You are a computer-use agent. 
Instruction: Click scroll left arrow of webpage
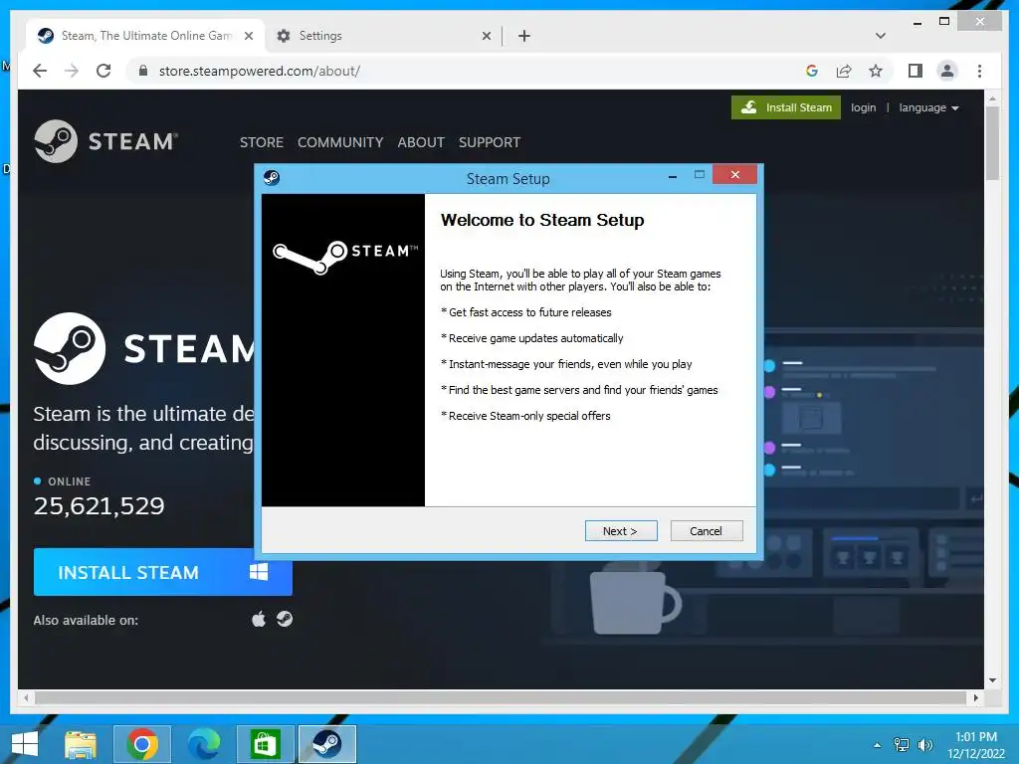click(x=26, y=697)
